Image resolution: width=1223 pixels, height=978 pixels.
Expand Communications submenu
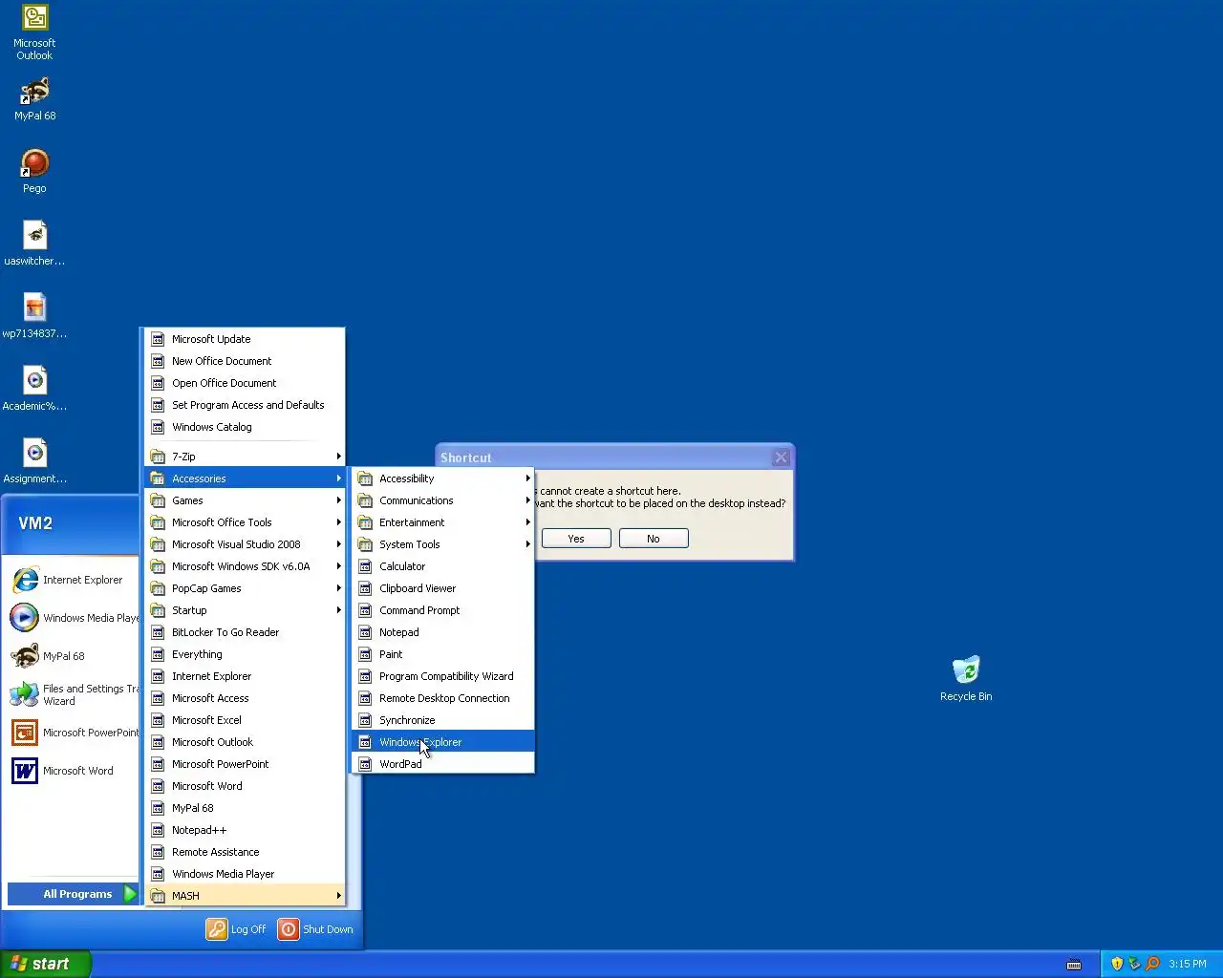click(x=443, y=500)
